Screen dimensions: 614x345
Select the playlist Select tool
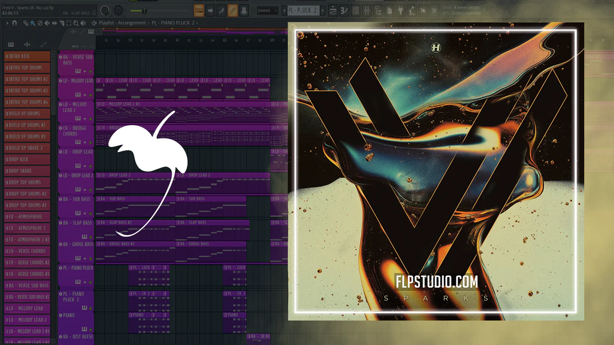click(x=69, y=23)
